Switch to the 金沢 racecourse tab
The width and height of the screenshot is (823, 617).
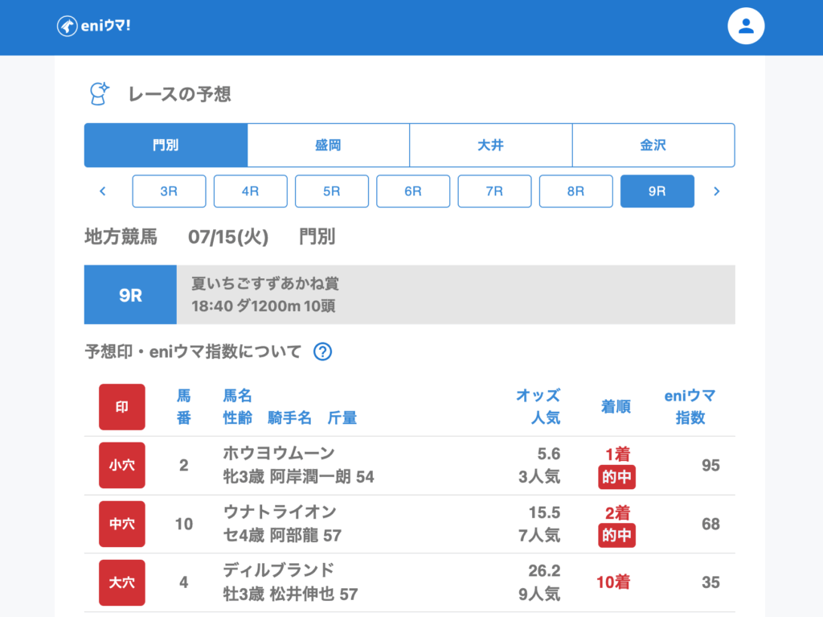point(653,146)
